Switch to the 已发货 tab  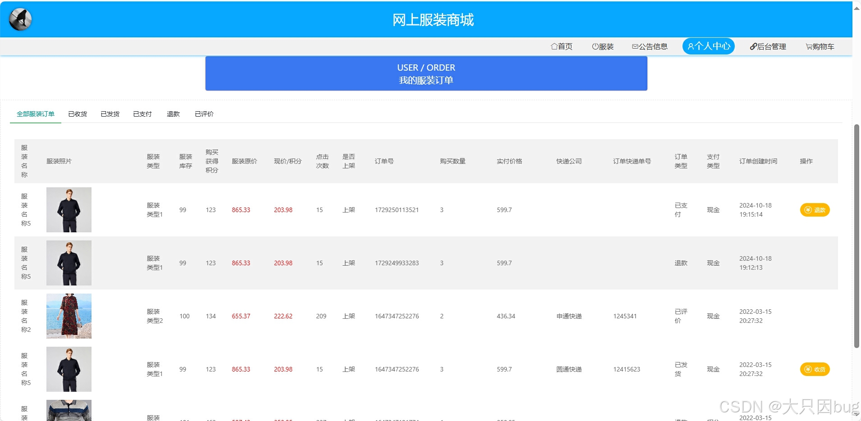[110, 114]
